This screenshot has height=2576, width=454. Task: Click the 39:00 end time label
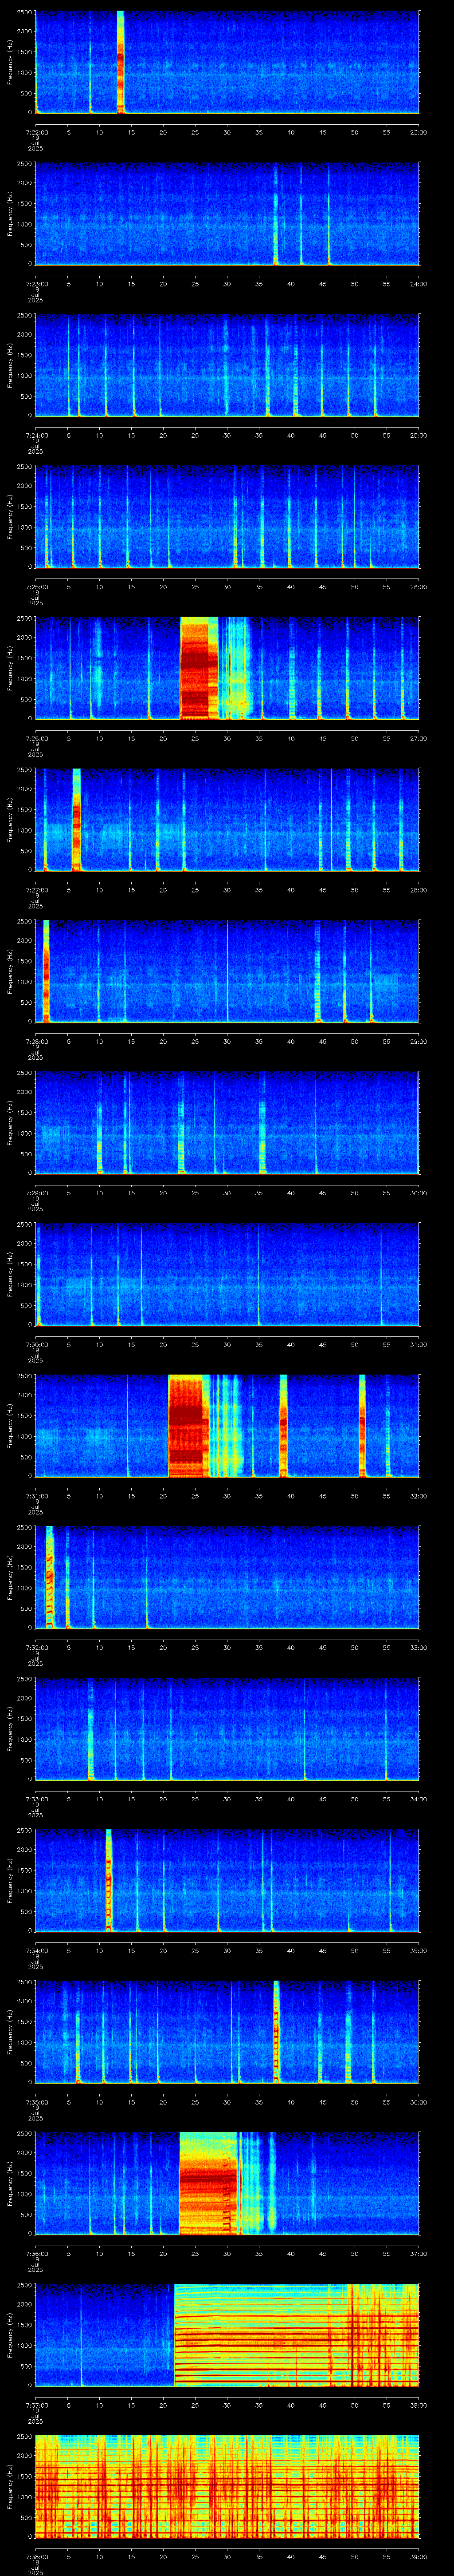tap(419, 2556)
